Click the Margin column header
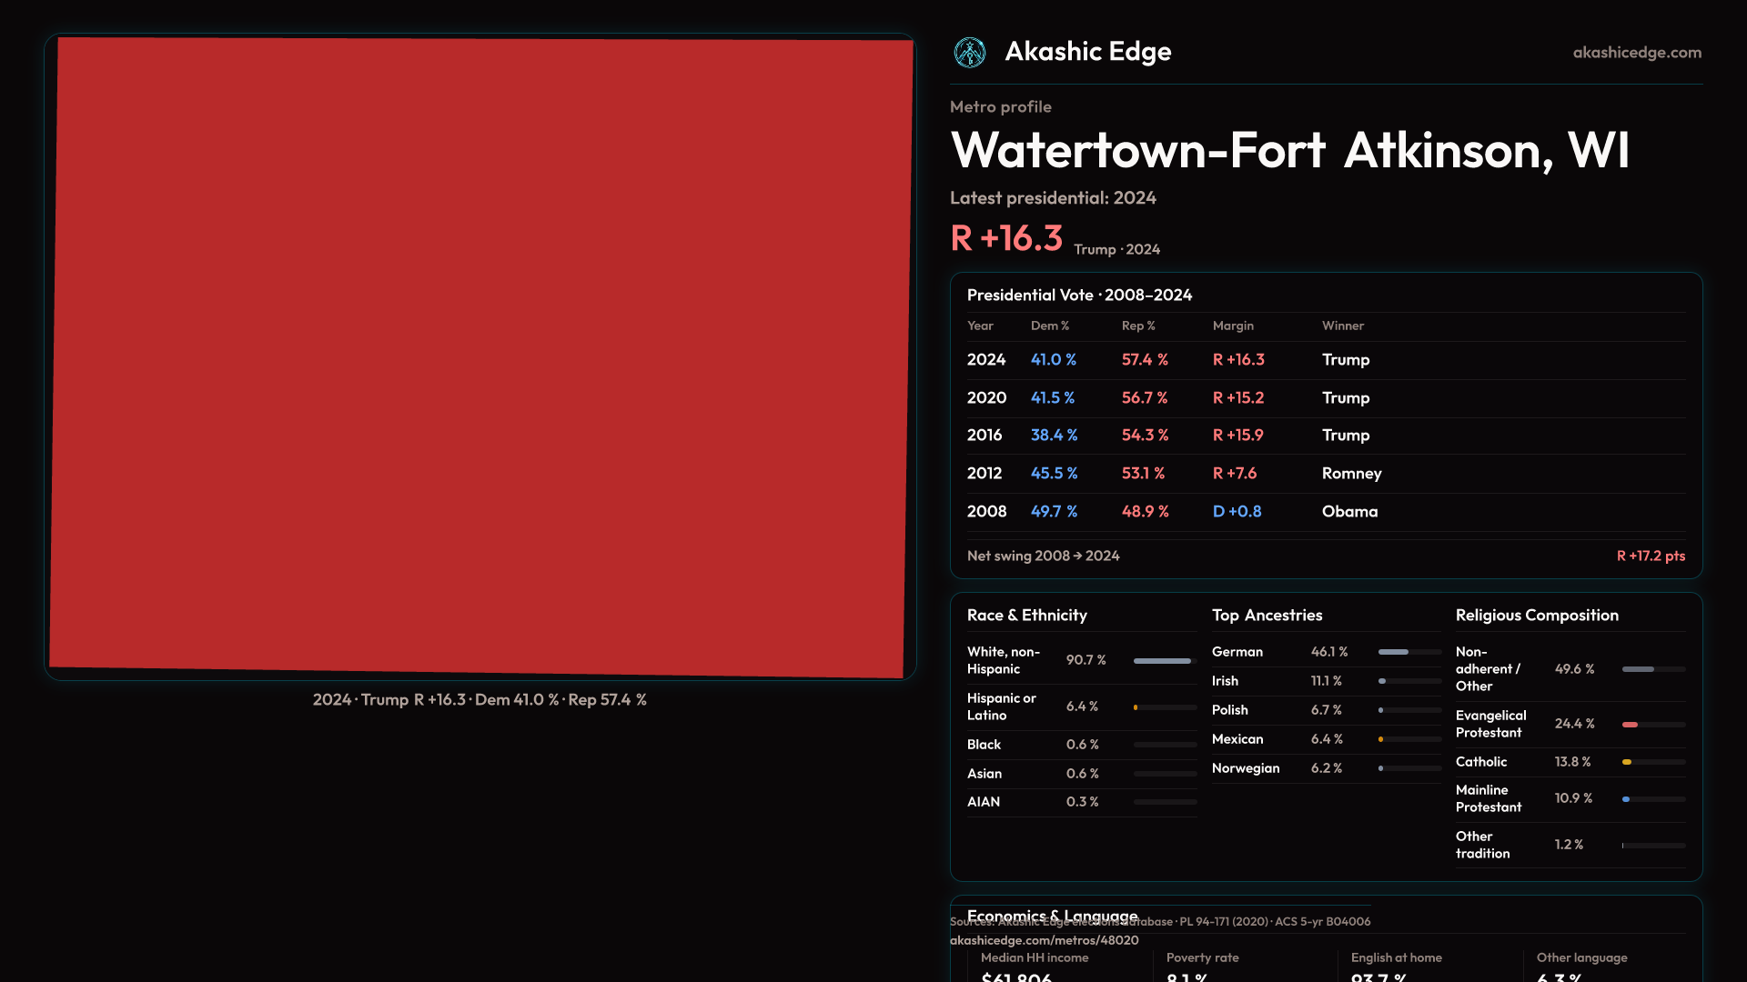 point(1232,326)
